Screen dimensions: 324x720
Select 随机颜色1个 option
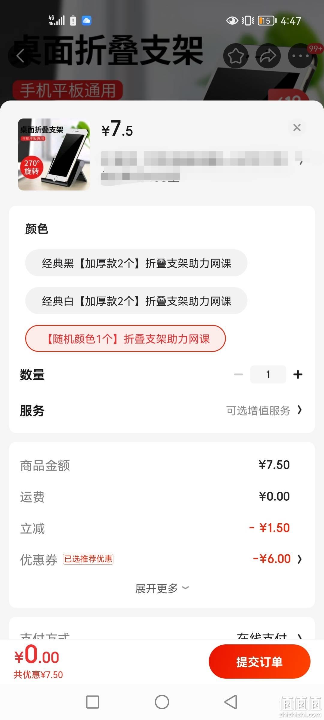point(125,339)
